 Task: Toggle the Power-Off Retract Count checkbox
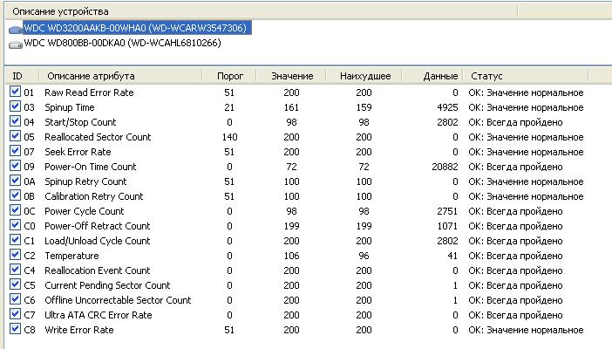(15, 225)
